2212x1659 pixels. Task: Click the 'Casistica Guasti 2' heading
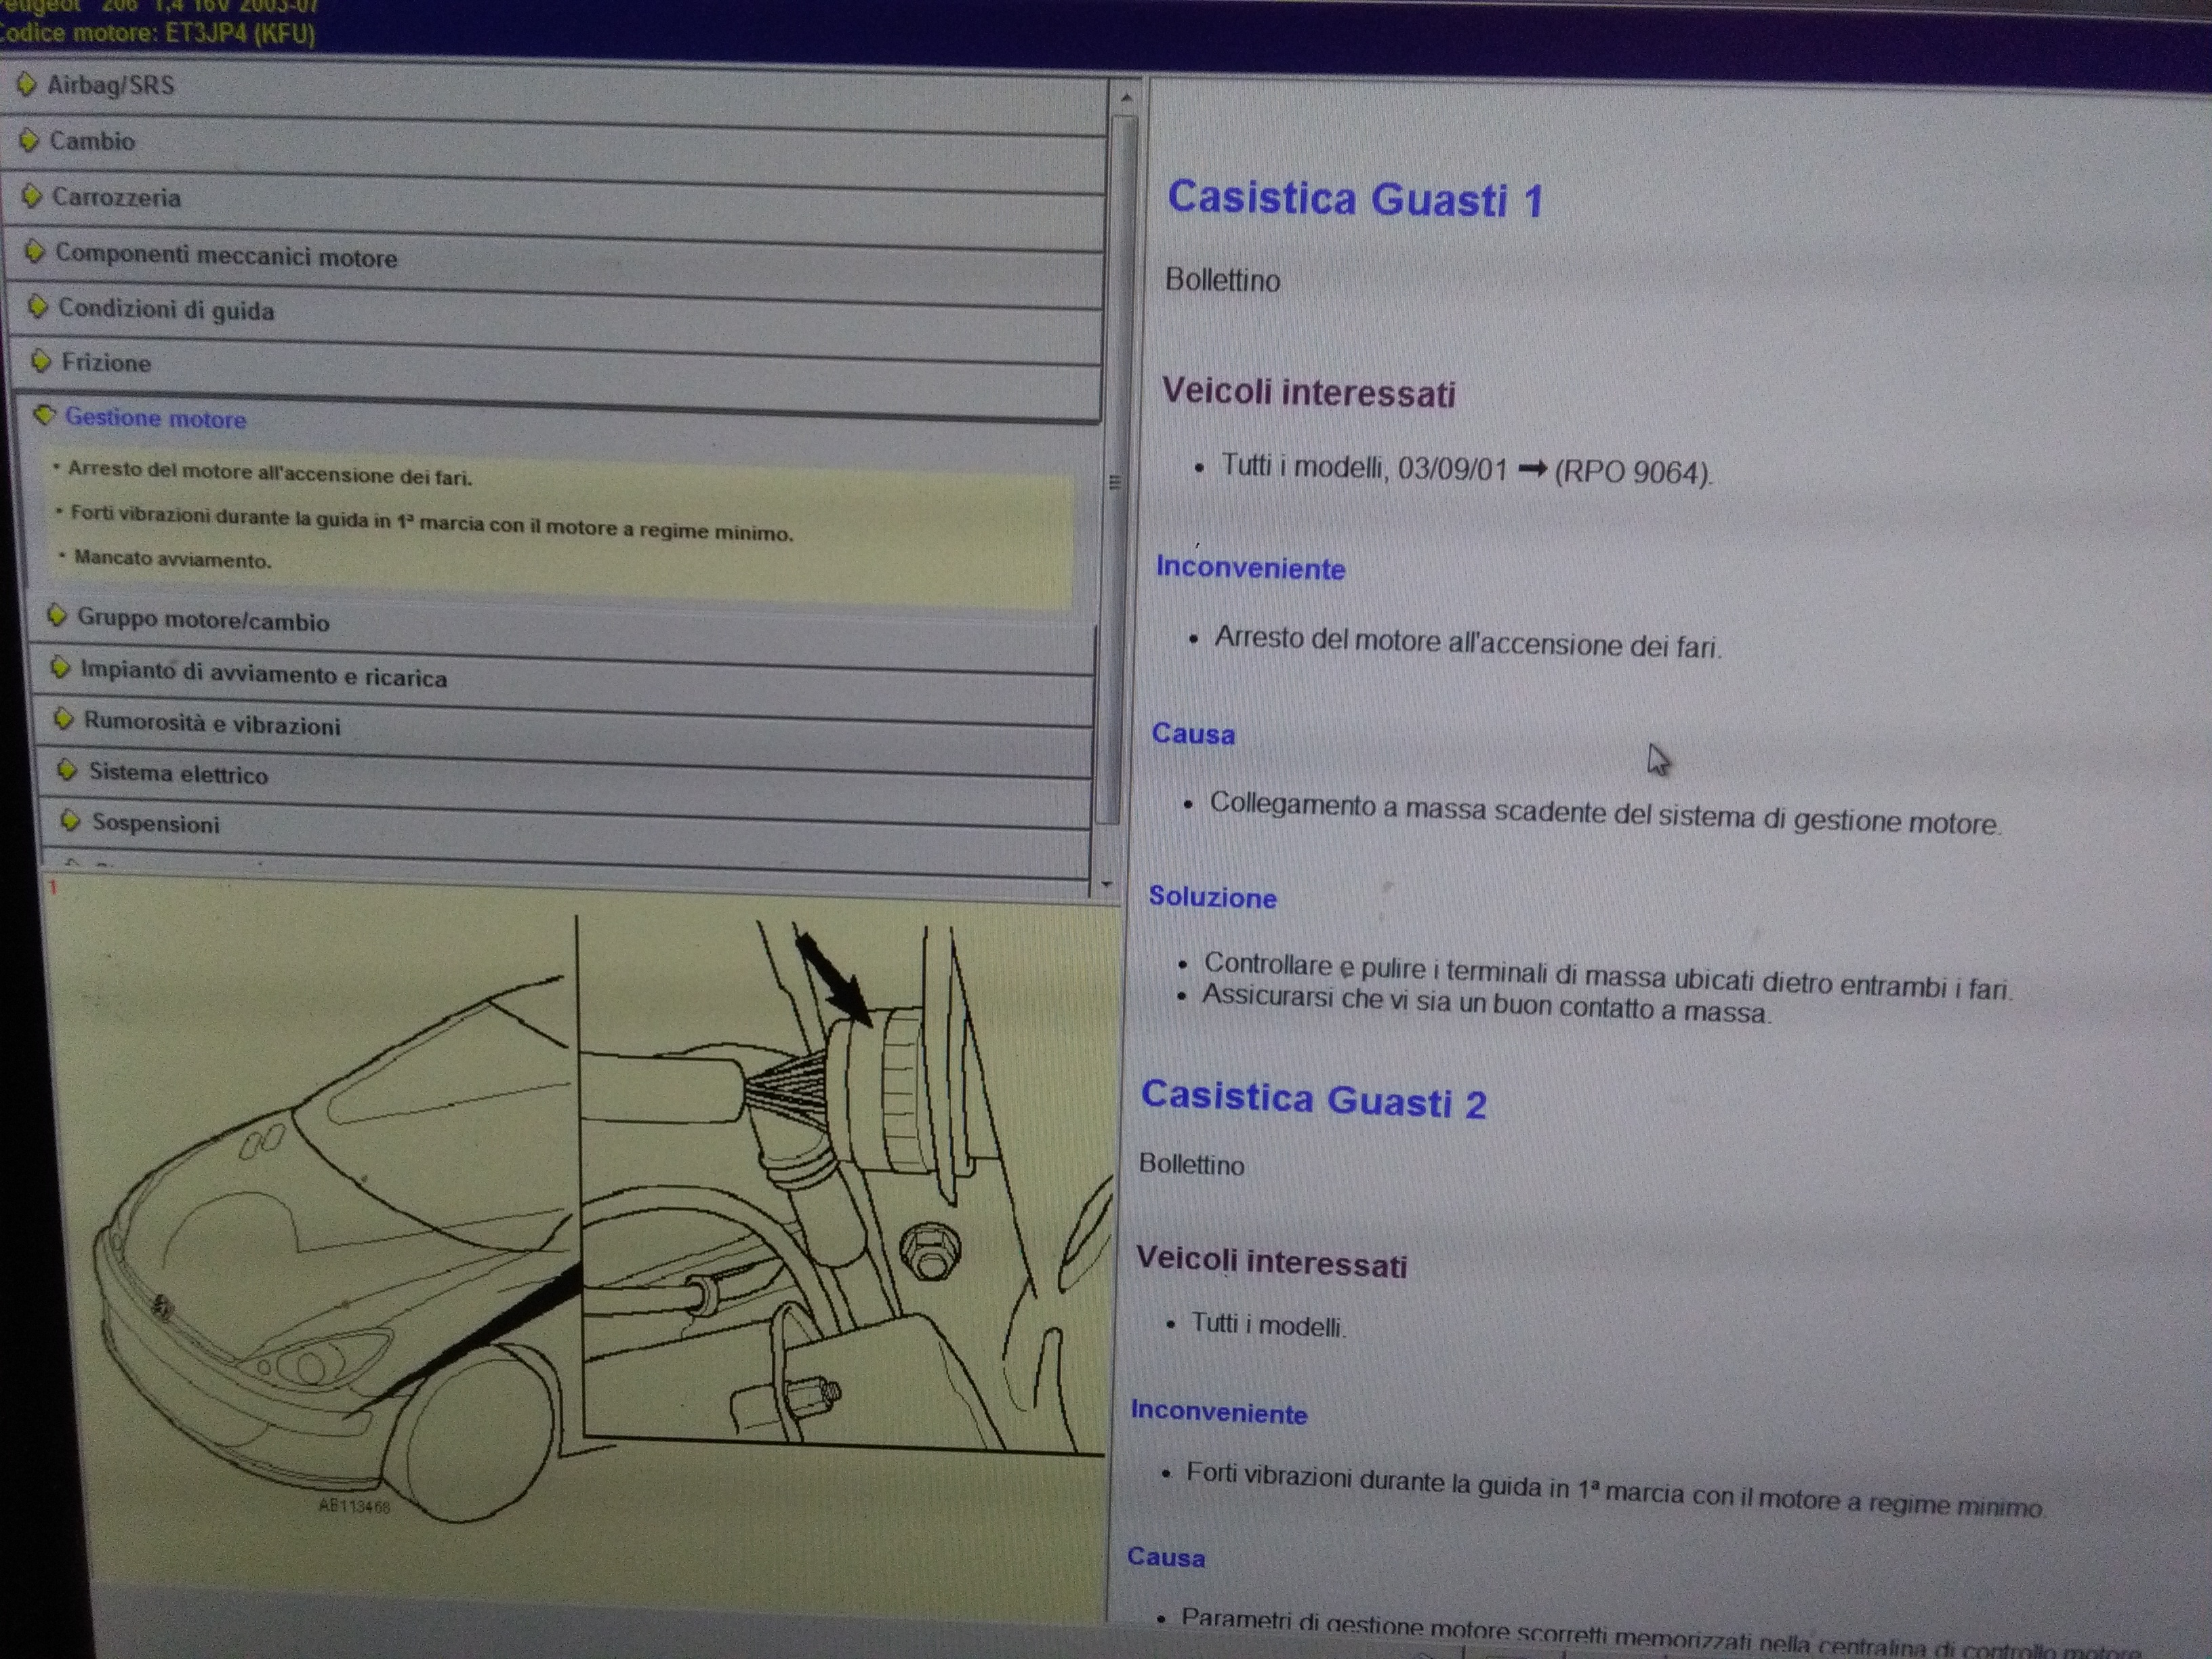[1313, 1100]
